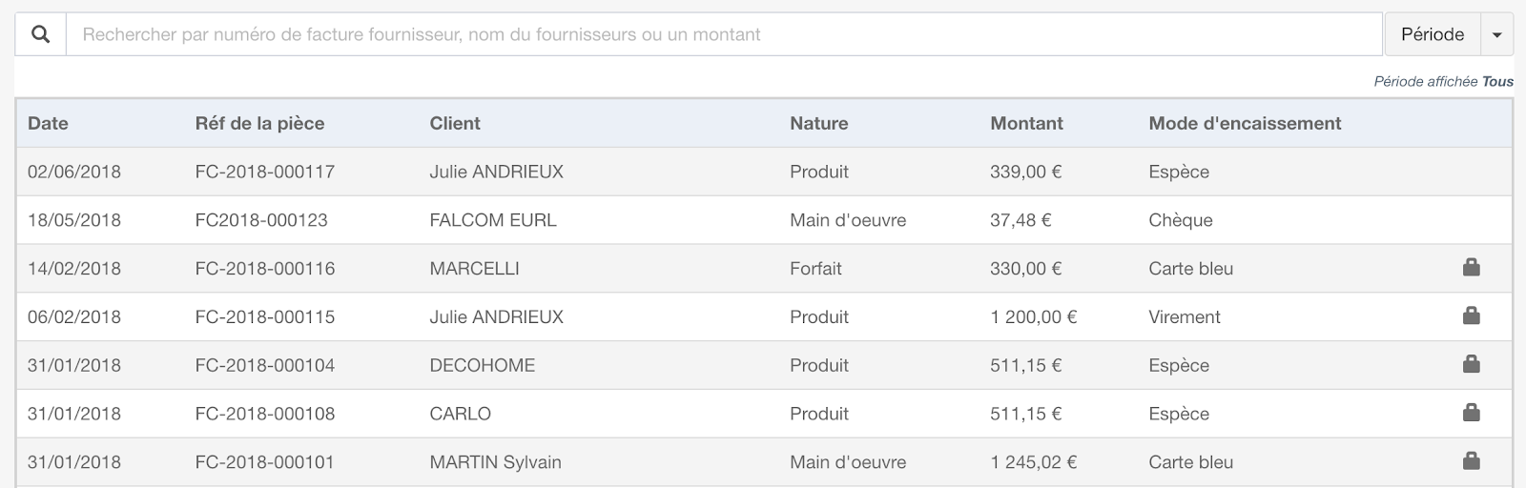
Task: Click lock icon on CARLO row
Action: pyautogui.click(x=1471, y=413)
